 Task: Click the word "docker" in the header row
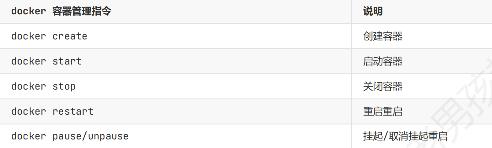point(28,11)
